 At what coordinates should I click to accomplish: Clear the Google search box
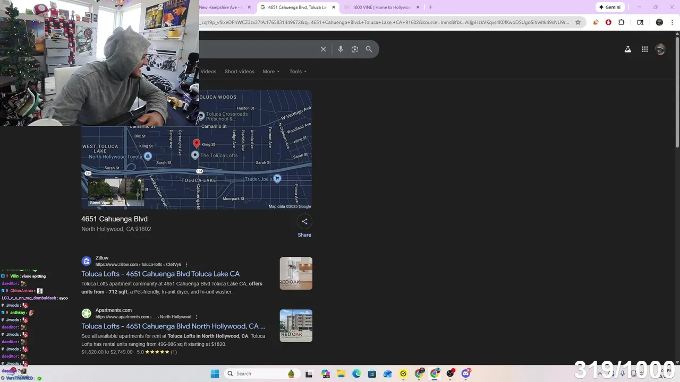click(x=323, y=49)
